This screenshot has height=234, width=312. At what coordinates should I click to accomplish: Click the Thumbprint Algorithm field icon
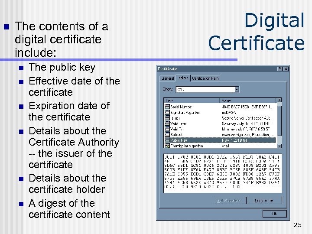pos(167,146)
